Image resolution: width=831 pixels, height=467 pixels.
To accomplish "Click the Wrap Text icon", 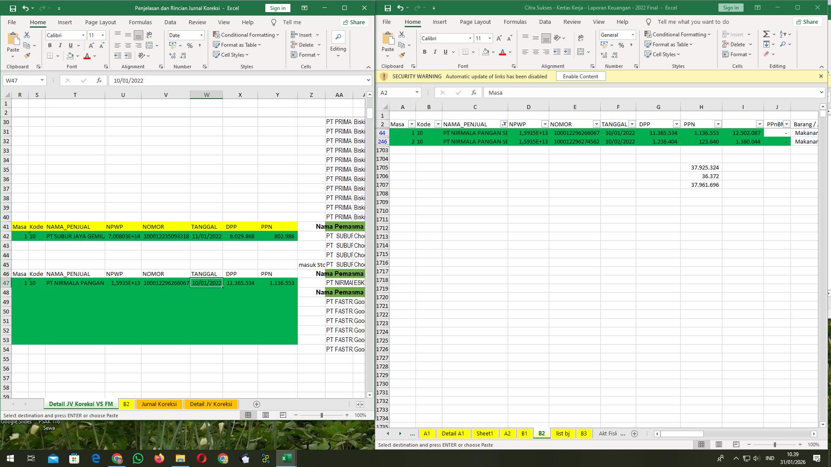I will coord(149,35).
